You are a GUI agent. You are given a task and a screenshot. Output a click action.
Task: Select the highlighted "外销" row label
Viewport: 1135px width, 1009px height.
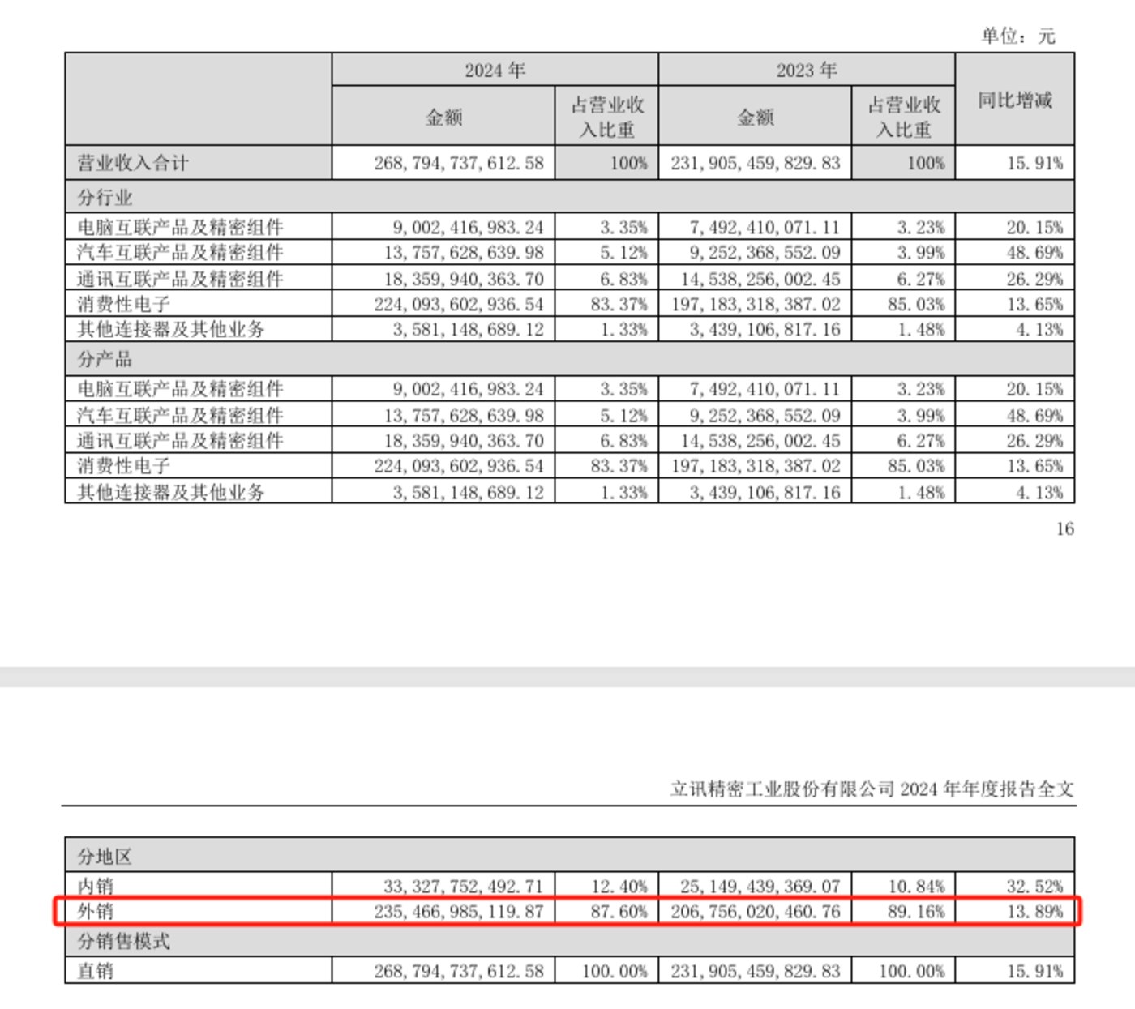(96, 912)
